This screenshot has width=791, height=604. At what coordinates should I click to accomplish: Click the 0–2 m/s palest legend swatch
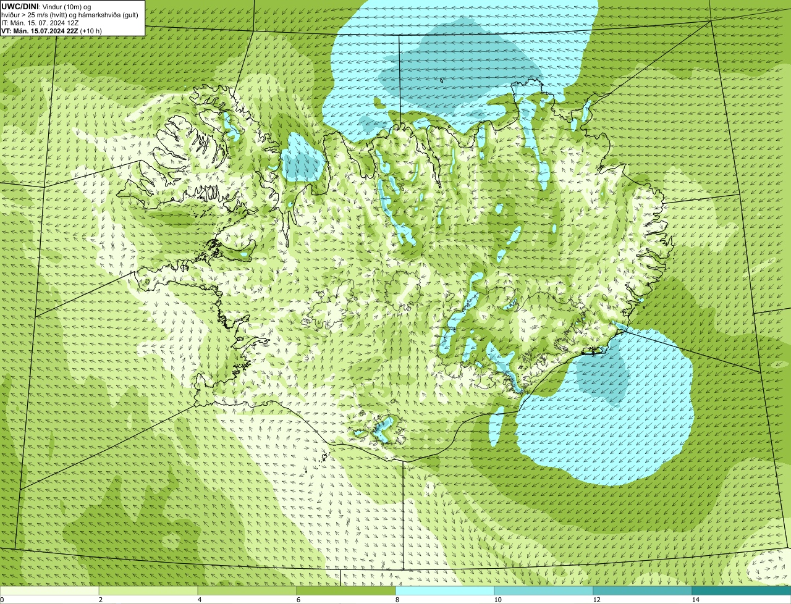click(x=49, y=591)
